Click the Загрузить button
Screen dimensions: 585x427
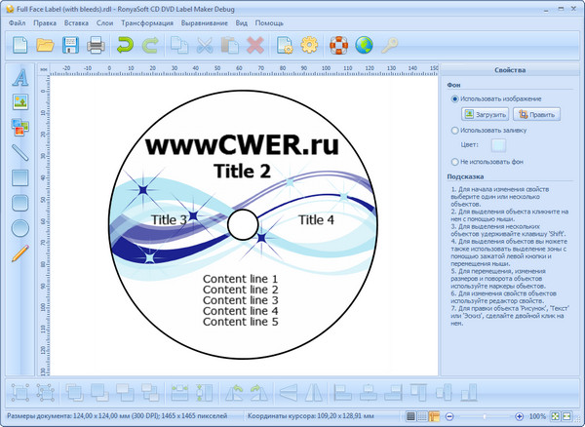point(486,114)
